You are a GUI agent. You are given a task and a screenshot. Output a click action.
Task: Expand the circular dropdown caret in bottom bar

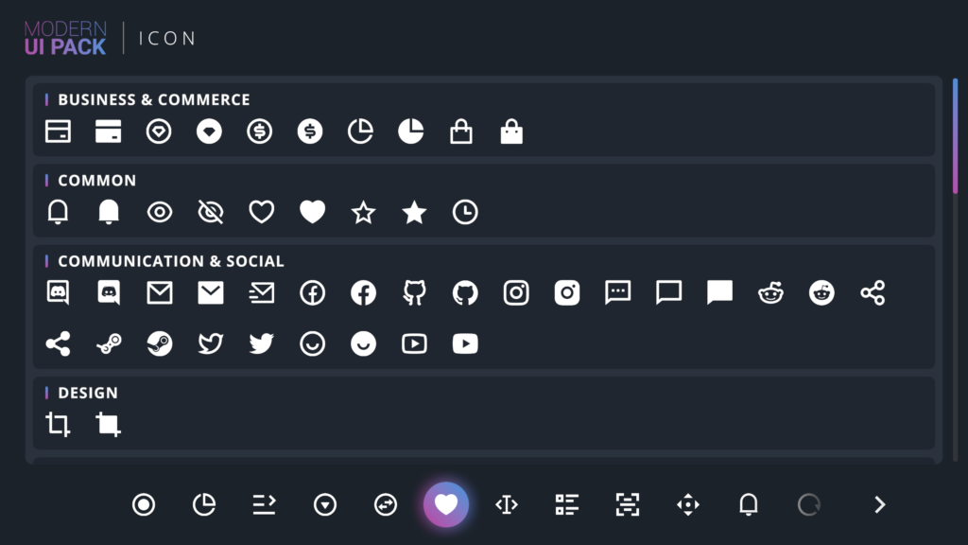click(325, 504)
